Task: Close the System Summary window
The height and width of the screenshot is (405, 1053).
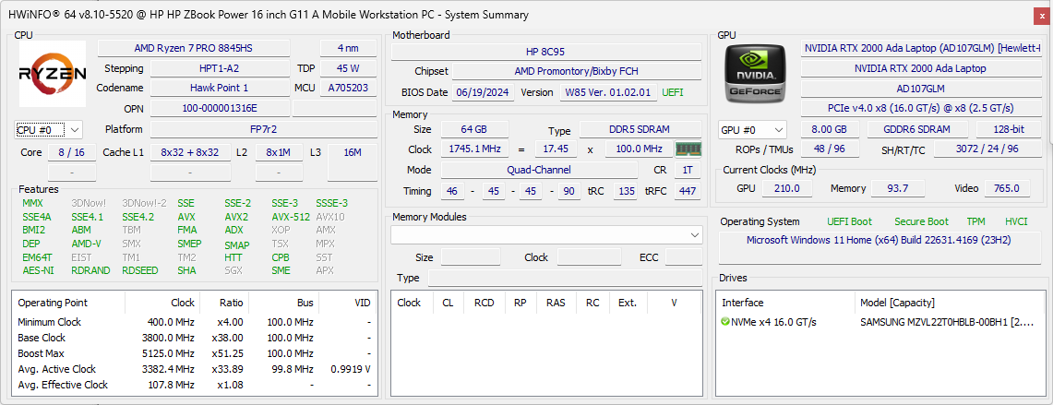Action: 1041,14
